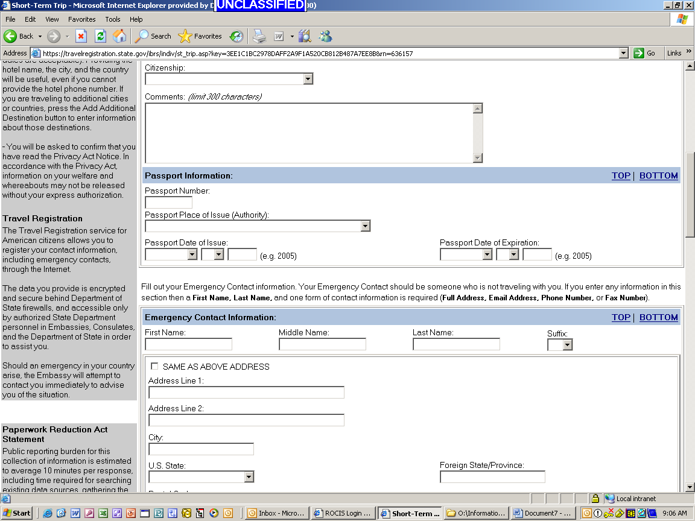Open the History toolbar icon
The height and width of the screenshot is (521, 695).
(x=236, y=36)
